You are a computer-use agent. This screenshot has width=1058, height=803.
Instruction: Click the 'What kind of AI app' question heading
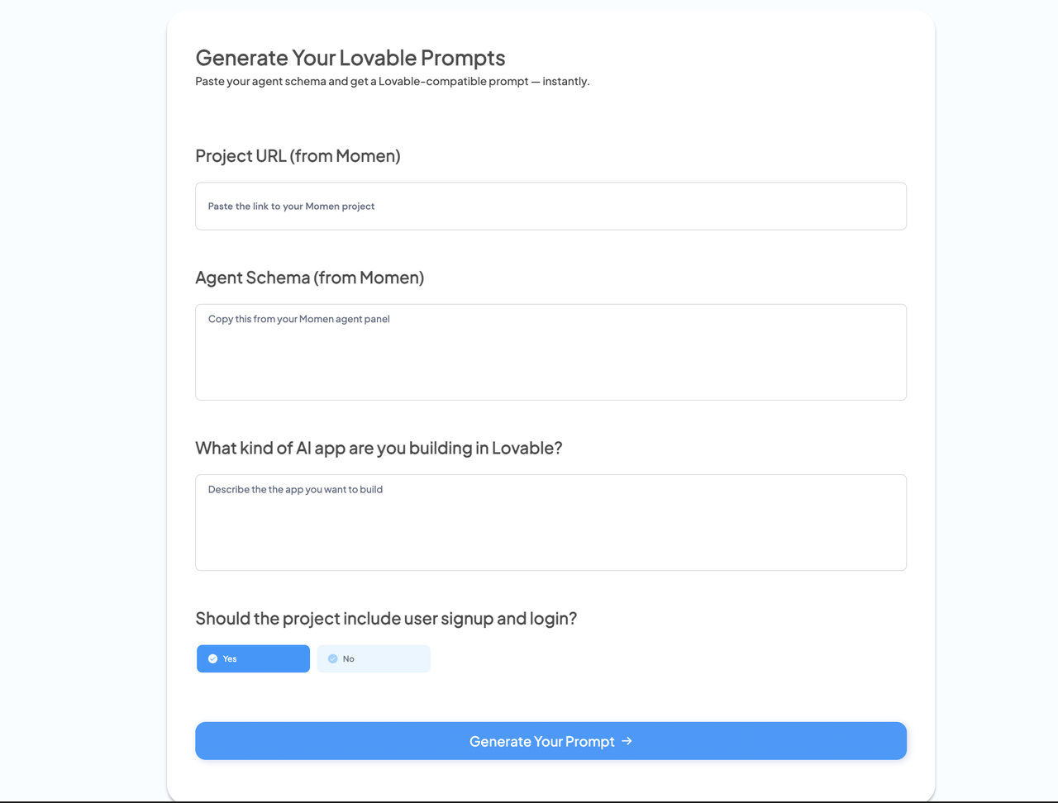(x=379, y=448)
